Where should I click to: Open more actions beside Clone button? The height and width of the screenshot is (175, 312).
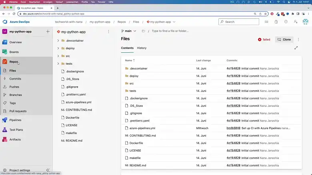coord(298,40)
